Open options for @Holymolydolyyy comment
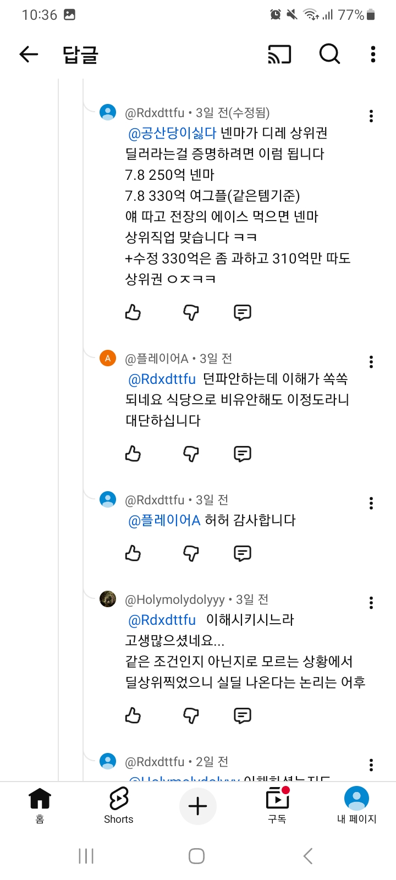This screenshot has width=396, height=880. coord(371,602)
